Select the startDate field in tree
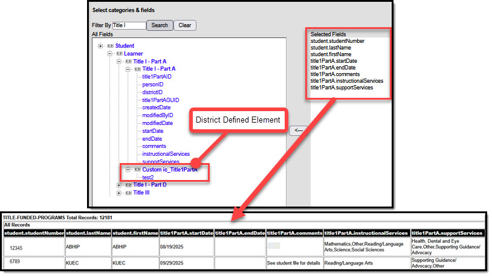The height and width of the screenshot is (276, 492). coord(153,131)
